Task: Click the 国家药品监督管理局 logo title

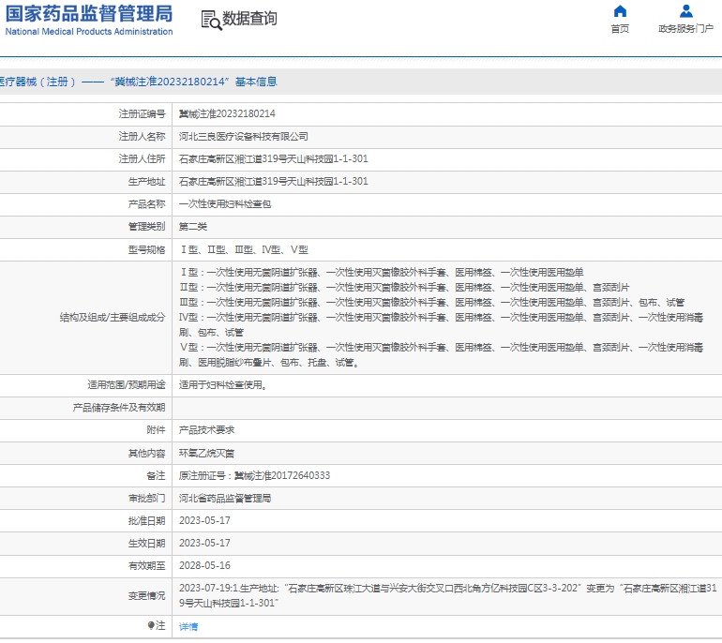Action: 89,14
